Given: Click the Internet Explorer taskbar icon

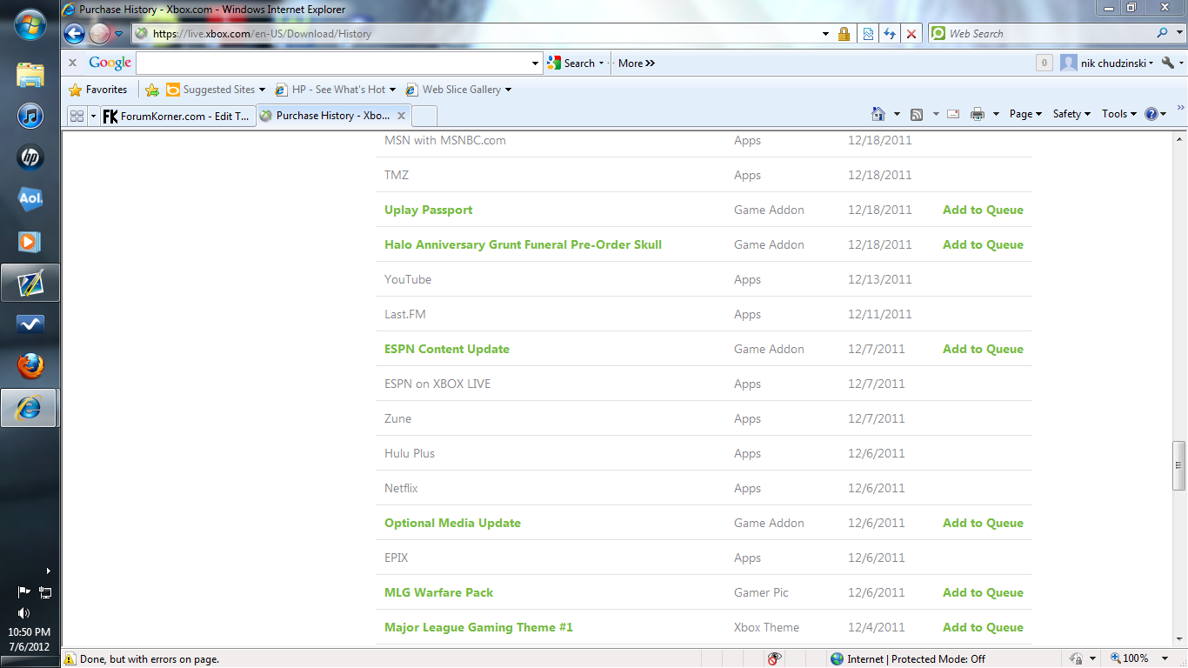Looking at the screenshot, I should [x=30, y=408].
